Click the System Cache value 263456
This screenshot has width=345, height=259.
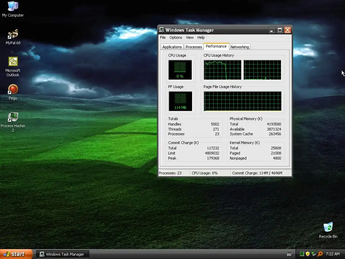pyautogui.click(x=275, y=134)
